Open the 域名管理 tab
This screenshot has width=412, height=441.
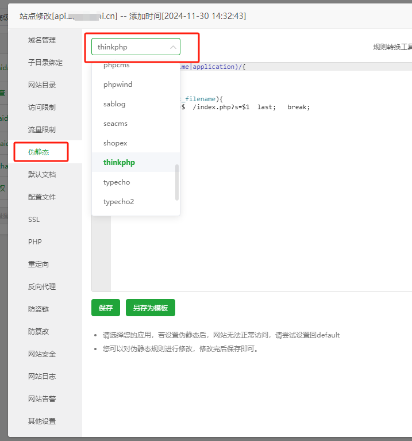(42, 40)
